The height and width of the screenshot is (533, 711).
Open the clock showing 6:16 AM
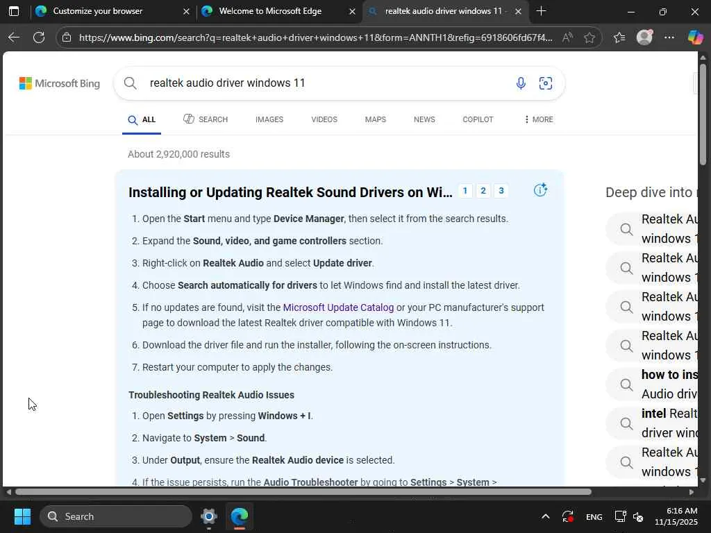click(x=676, y=516)
